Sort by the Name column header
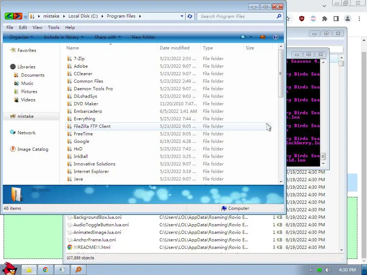 (x=111, y=48)
